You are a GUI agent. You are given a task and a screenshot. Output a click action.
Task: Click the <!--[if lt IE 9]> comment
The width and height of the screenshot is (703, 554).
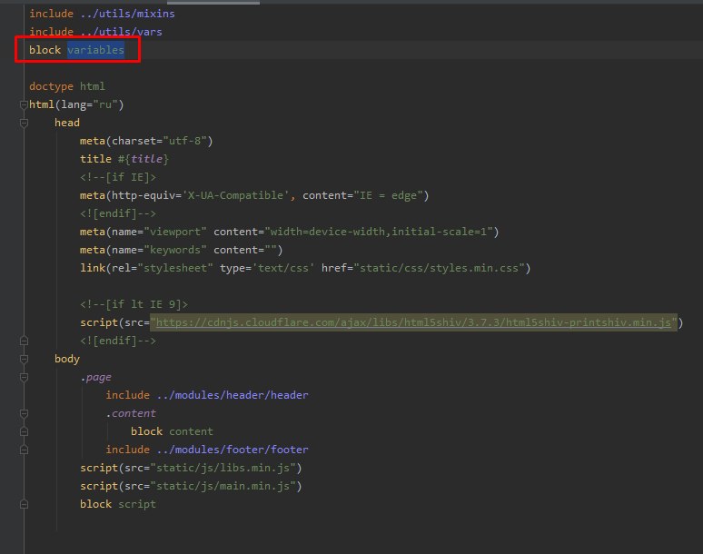134,305
